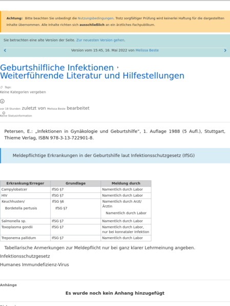The height and width of the screenshot is (306, 230).
Task: Click 'Namentlich durch Labor' in Treponema row
Action: [x=122, y=238]
